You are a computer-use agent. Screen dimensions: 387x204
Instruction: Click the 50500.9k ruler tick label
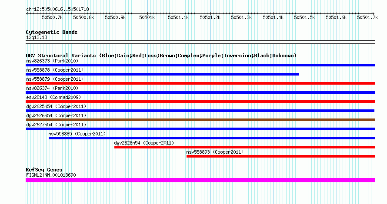(115, 17)
